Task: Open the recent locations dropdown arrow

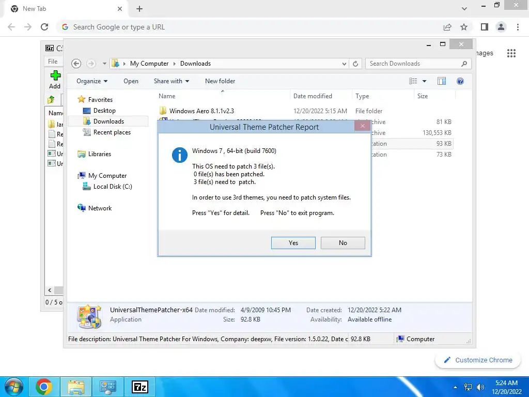Action: (x=104, y=64)
